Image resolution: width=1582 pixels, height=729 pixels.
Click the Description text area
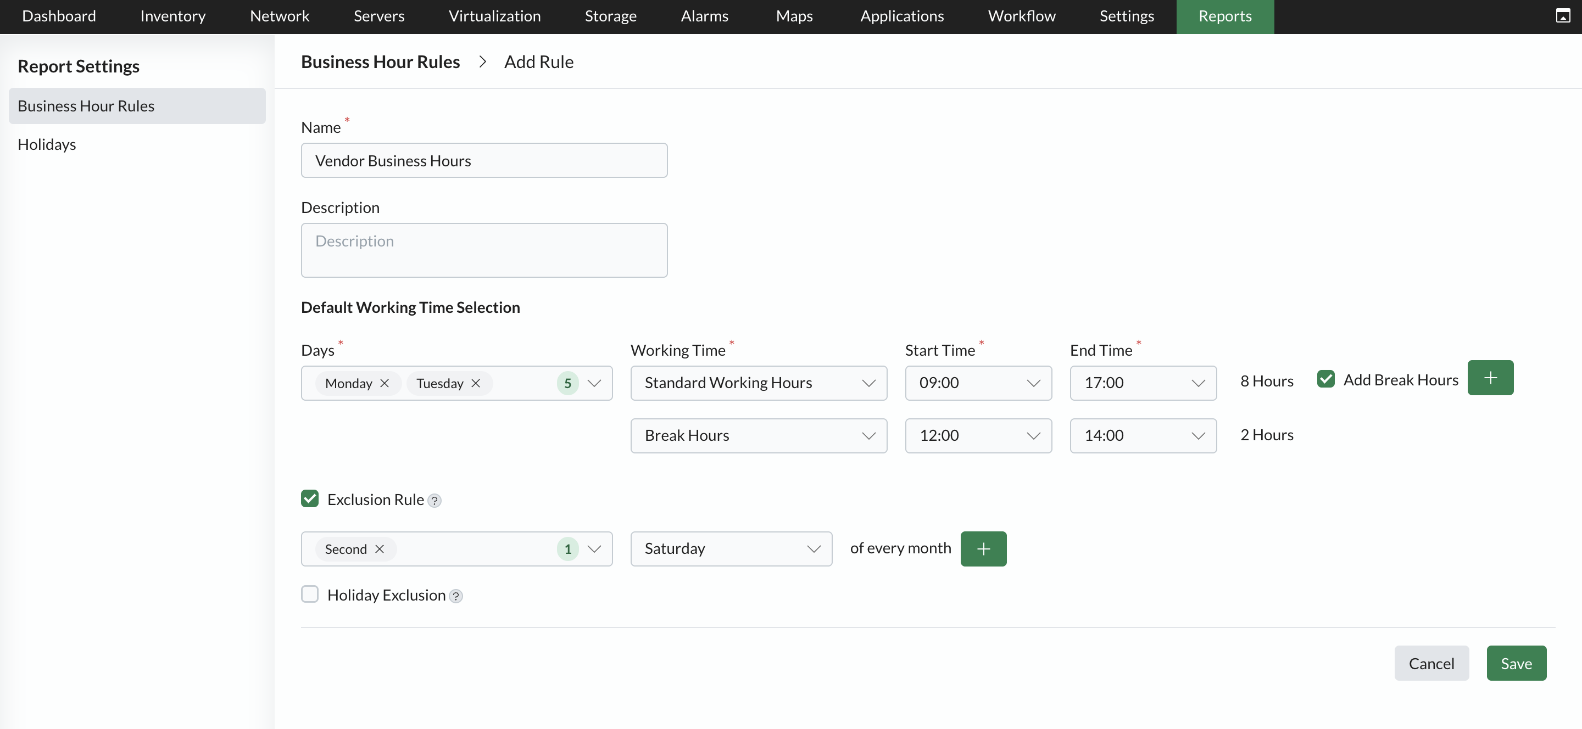[484, 250]
